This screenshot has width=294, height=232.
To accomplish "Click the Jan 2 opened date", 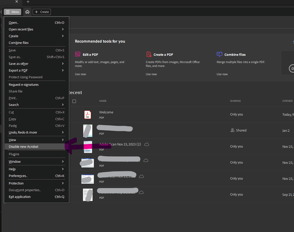I will (x=286, y=131).
